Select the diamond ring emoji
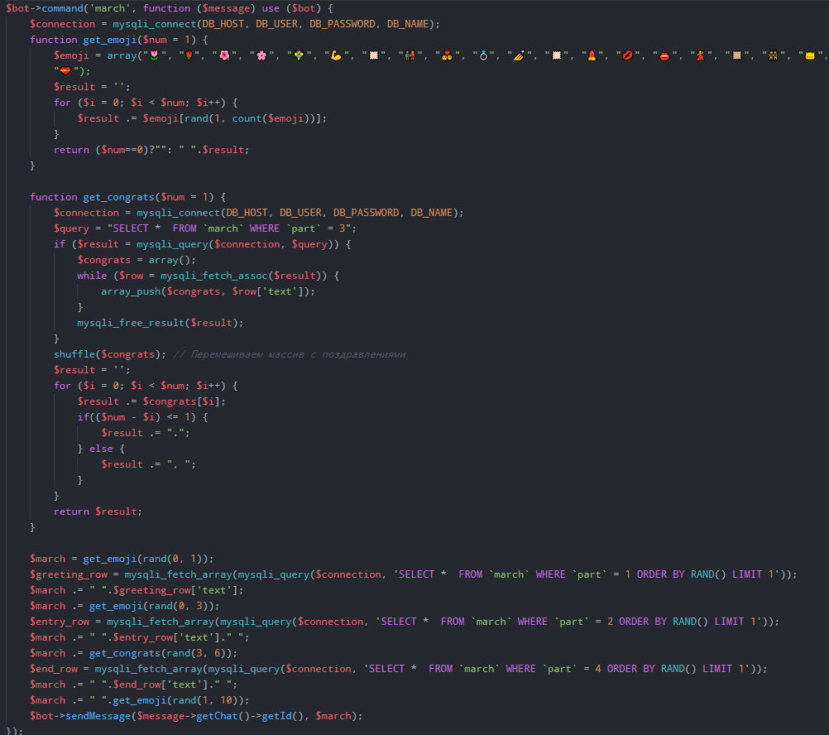Viewport: 829px width, 735px height. coord(483,55)
